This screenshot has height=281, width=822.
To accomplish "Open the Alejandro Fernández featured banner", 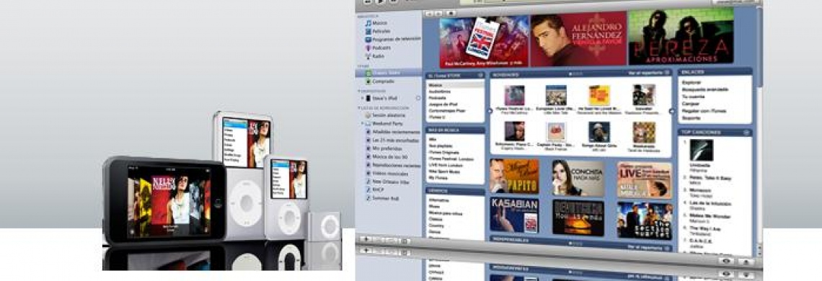I will click(578, 40).
